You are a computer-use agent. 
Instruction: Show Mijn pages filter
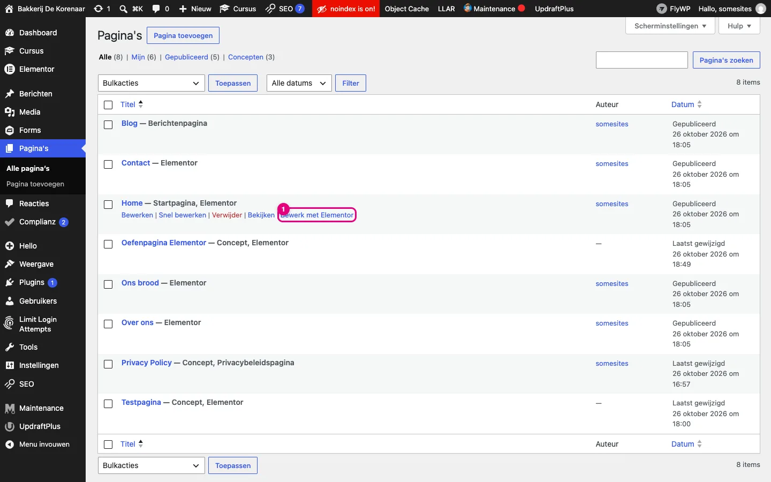coord(138,57)
